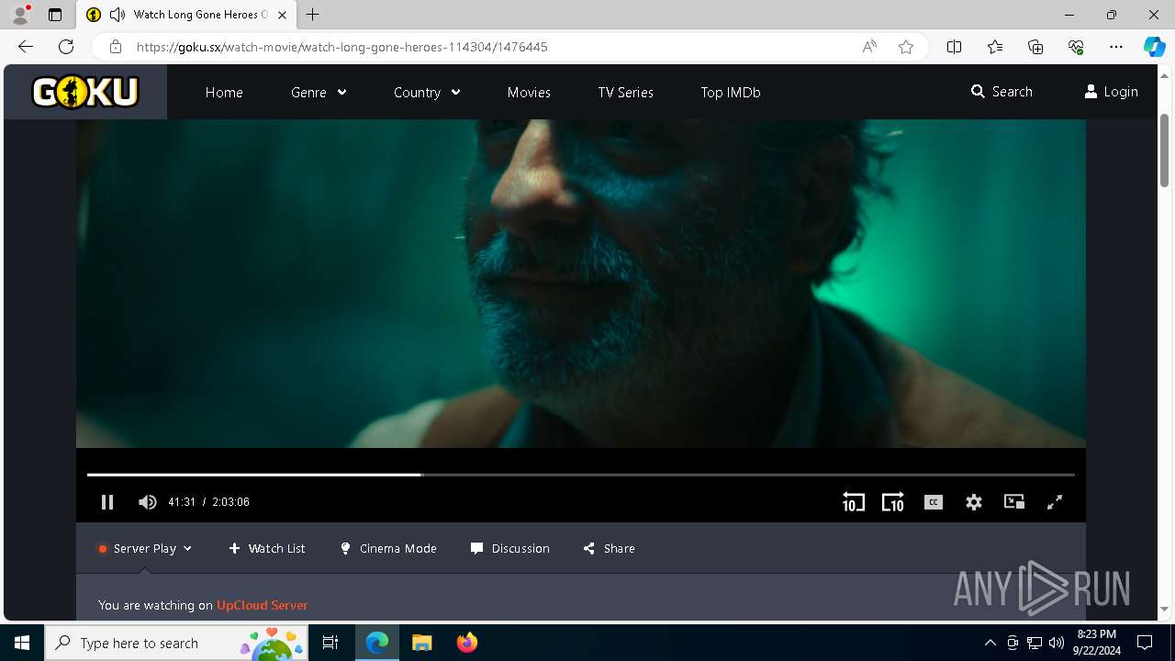Open Edge tab actions menu

tap(55, 15)
